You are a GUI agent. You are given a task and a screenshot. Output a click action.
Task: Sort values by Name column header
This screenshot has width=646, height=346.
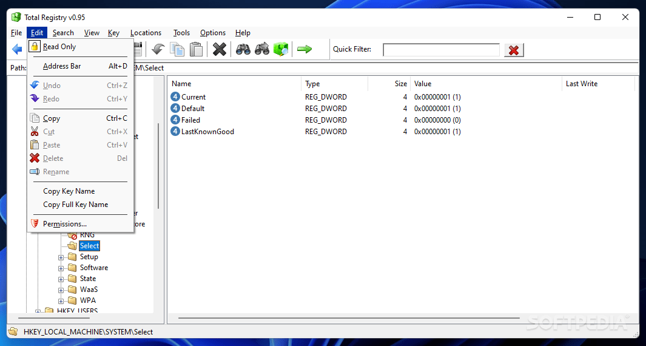[x=235, y=84]
